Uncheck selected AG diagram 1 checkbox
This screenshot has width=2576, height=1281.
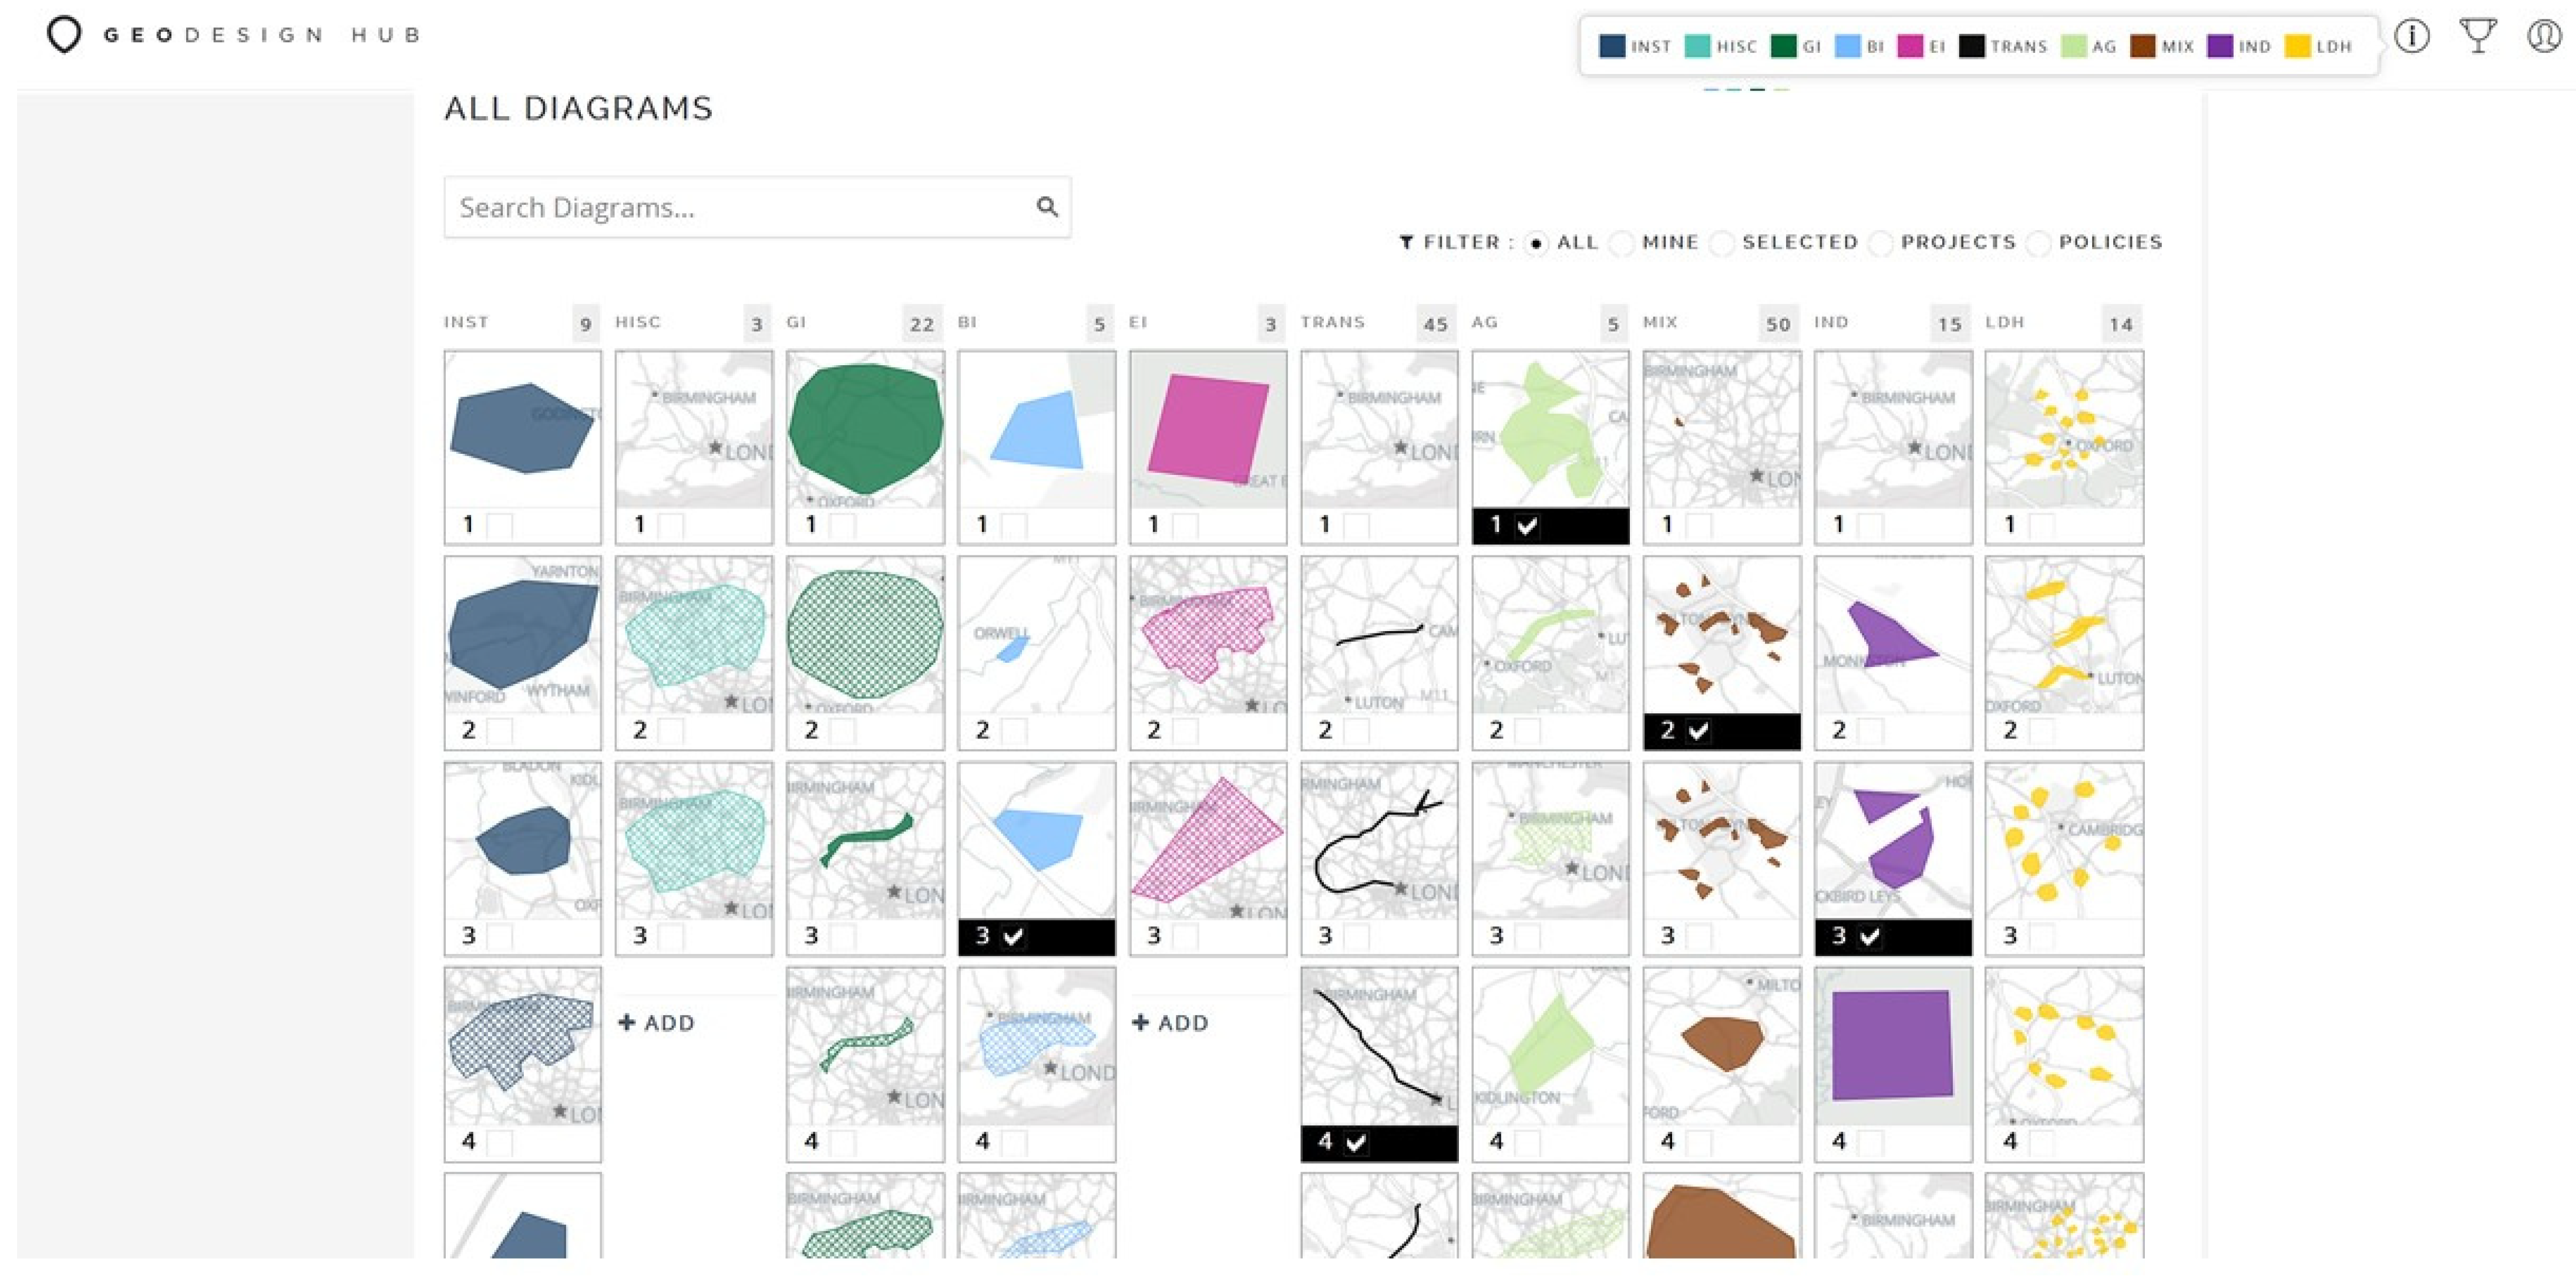click(x=1527, y=525)
